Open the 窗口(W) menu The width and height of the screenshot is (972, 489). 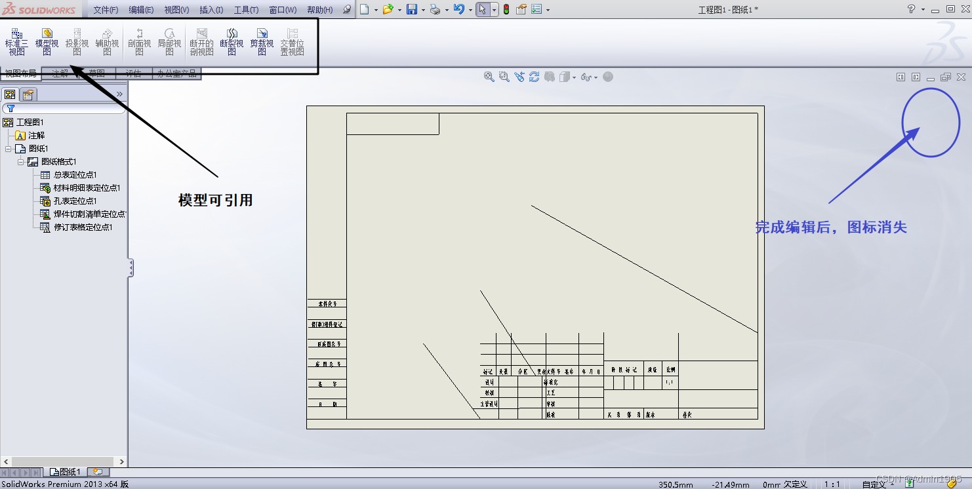pyautogui.click(x=283, y=10)
